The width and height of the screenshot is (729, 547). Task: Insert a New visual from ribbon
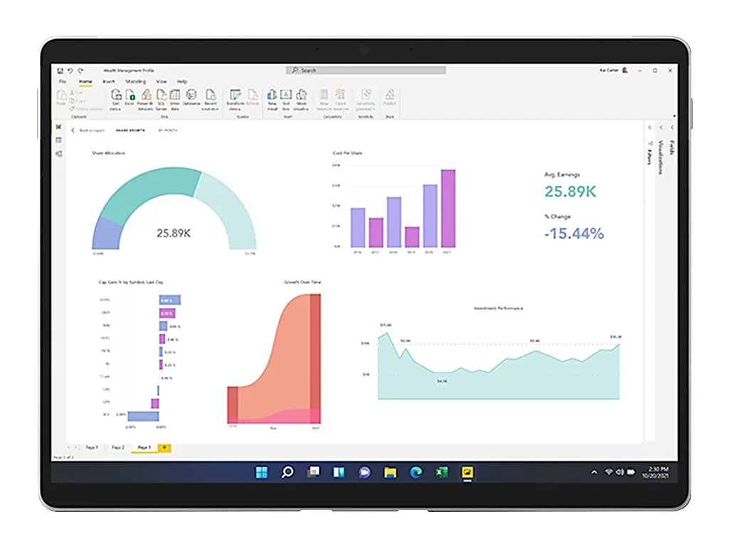click(272, 98)
